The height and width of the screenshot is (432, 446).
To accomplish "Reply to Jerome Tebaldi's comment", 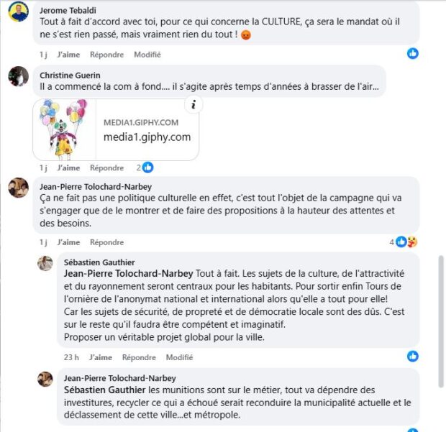I will click(x=106, y=55).
